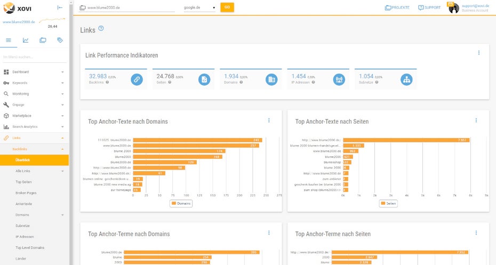Click the mail notification icon by avatar
Image resolution: width=496 pixels, height=265 pixels.
click(450, 4)
